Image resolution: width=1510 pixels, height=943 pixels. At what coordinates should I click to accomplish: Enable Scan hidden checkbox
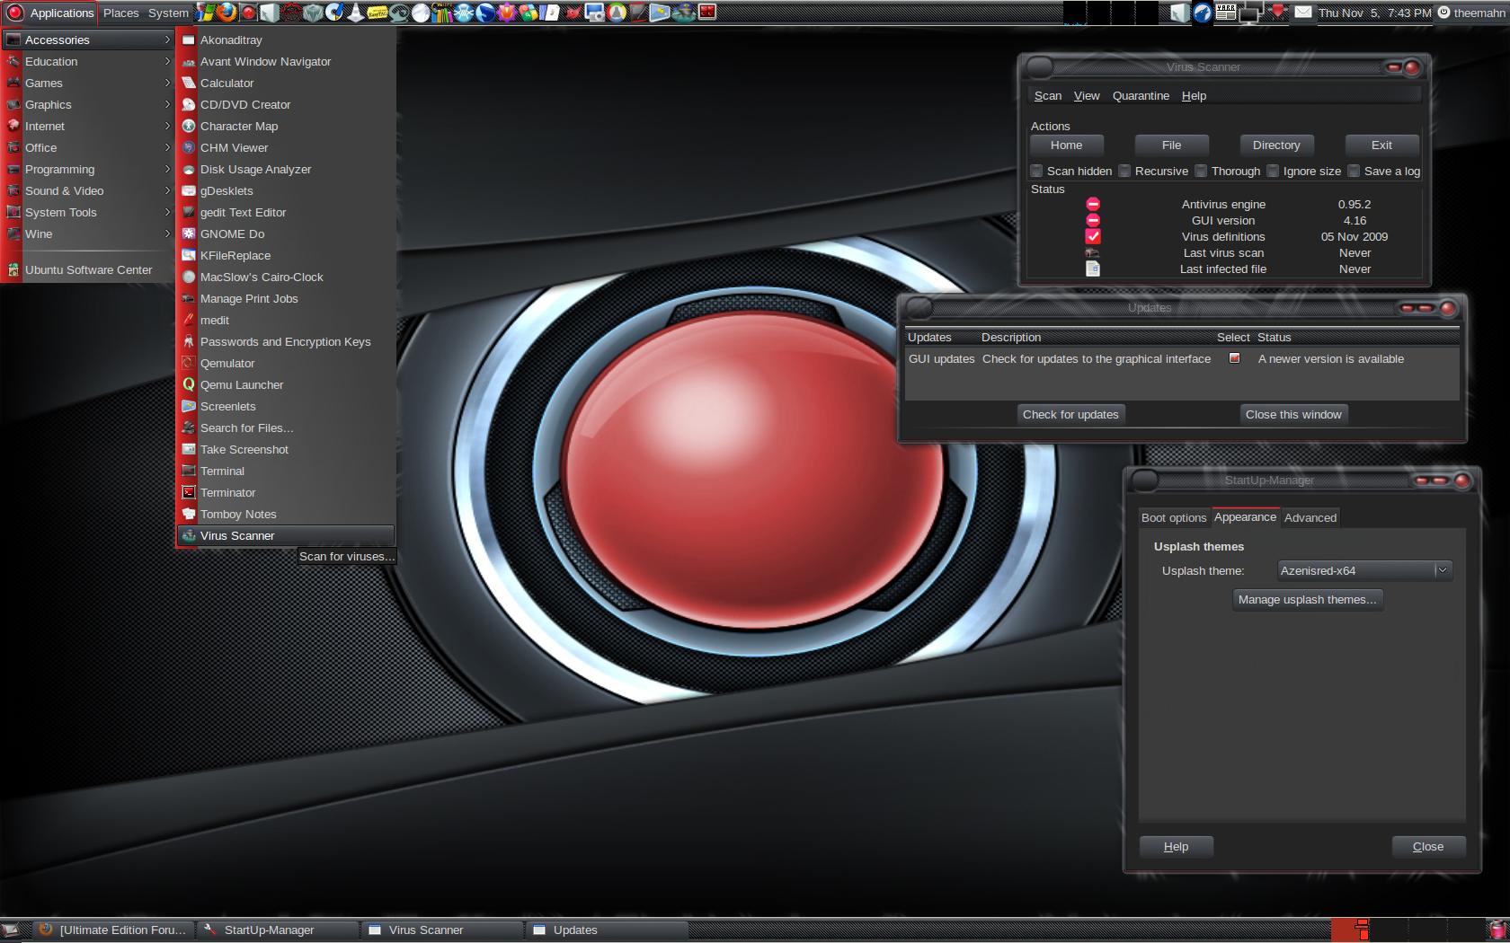[x=1036, y=171]
